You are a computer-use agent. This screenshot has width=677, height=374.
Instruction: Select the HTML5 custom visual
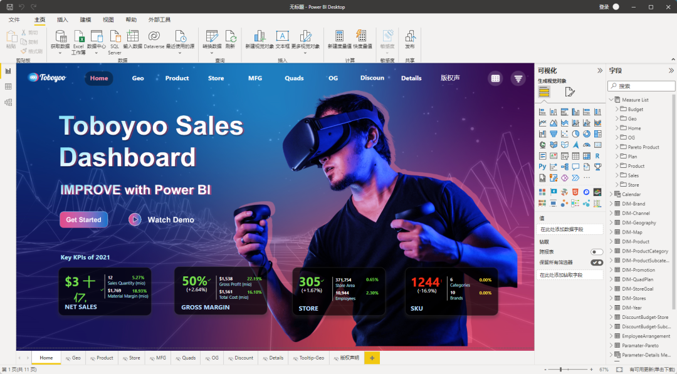575,192
